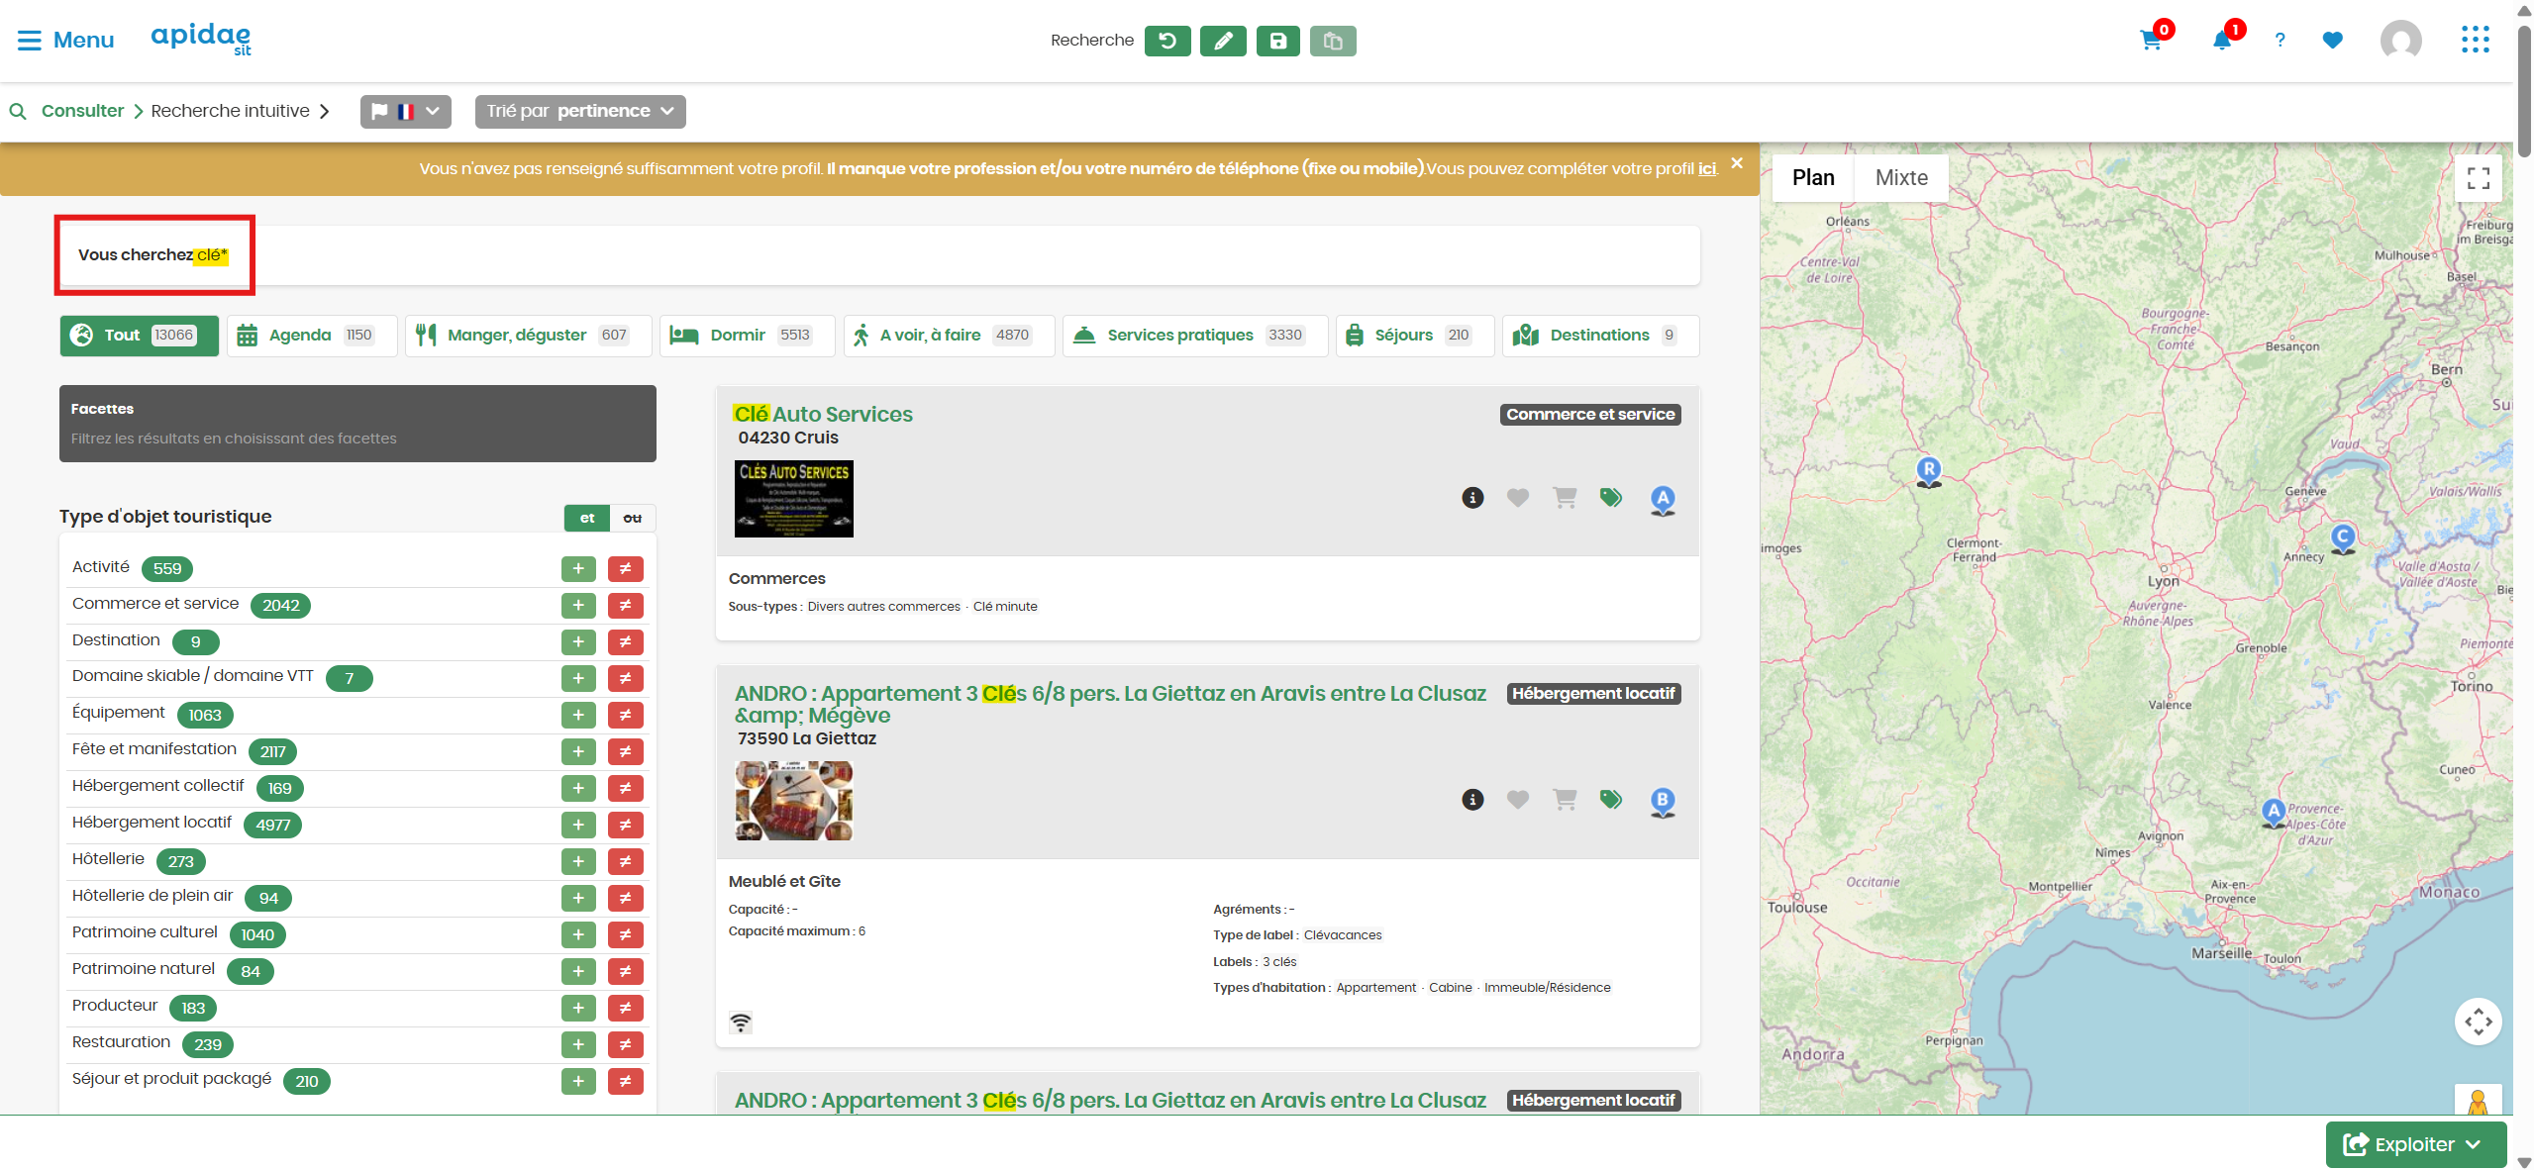The height and width of the screenshot is (1170, 2534).
Task: Click the apidae sit logo
Action: coord(201,39)
